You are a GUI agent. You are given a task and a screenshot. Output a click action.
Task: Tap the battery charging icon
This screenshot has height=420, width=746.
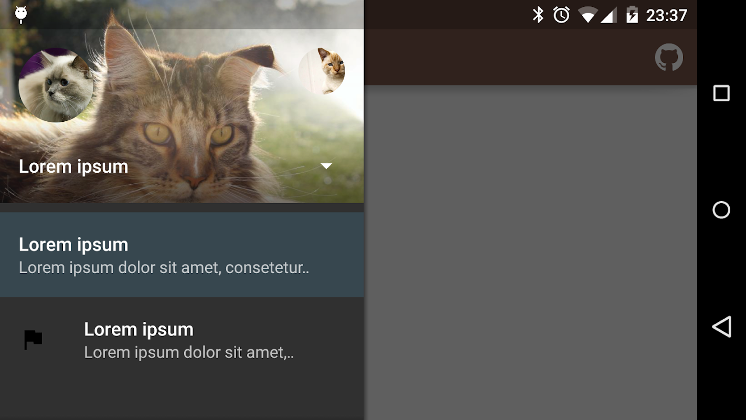(632, 15)
